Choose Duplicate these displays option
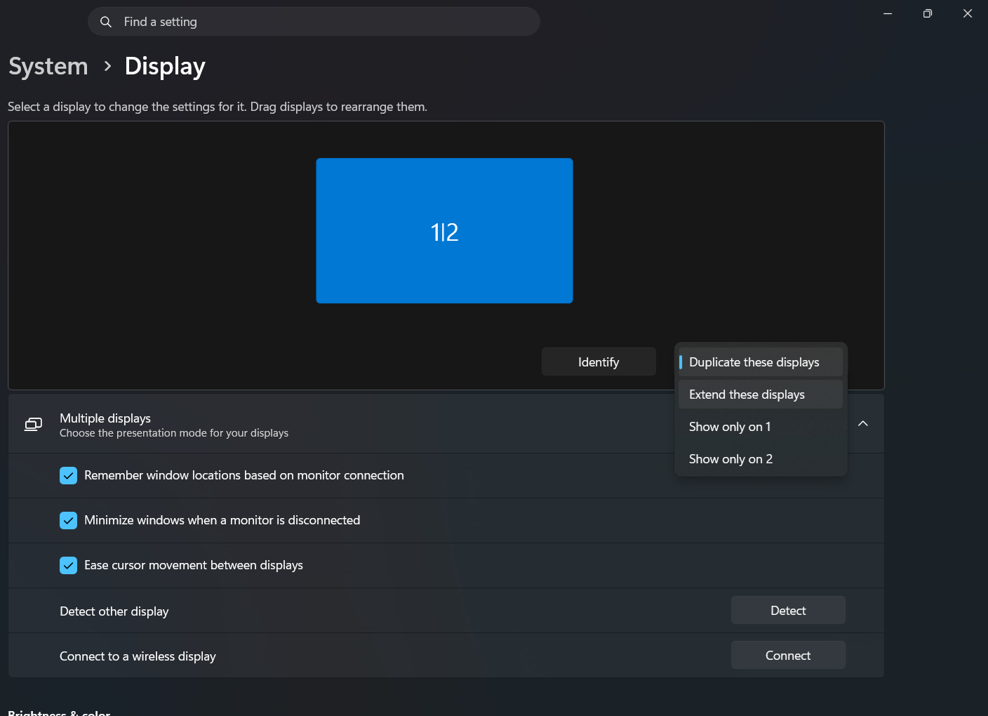The image size is (988, 716). (761, 362)
